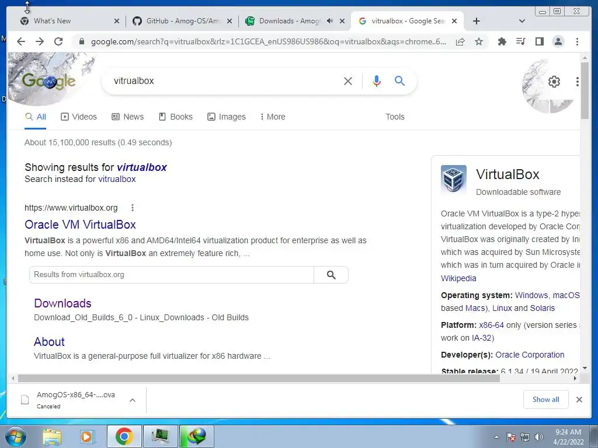Open the Extensions puzzle icon
Screen dimensions: 598x448
502,41
